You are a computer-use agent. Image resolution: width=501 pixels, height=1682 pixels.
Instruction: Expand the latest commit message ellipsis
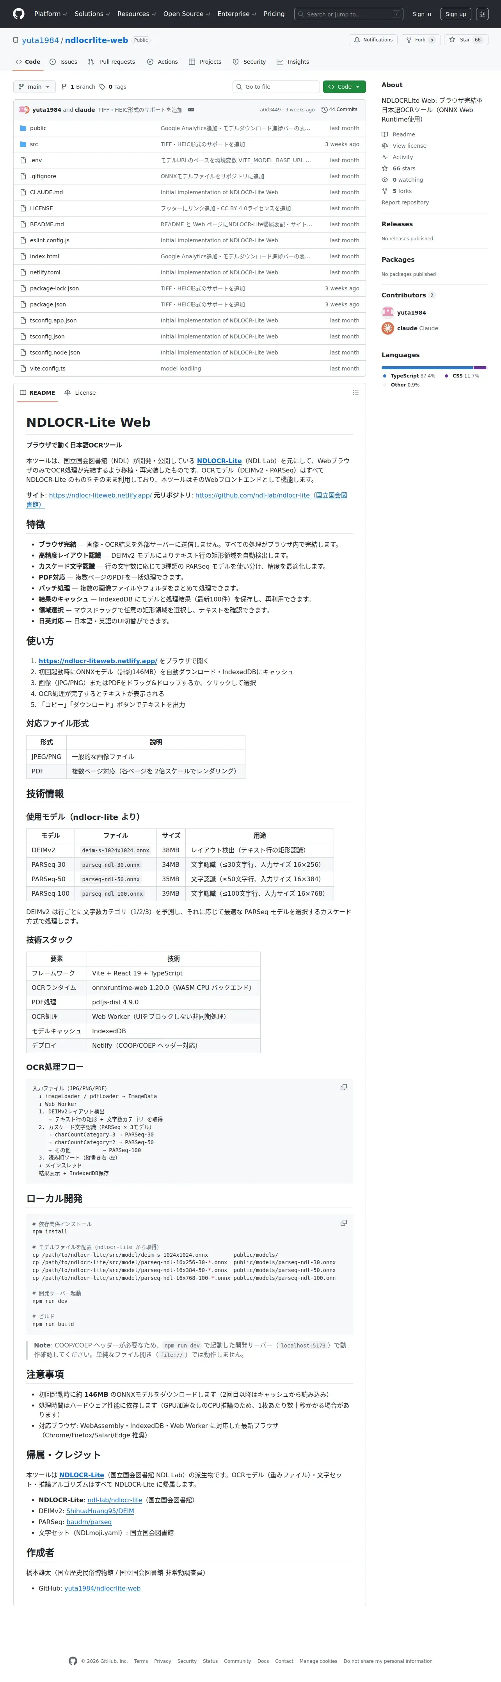[191, 110]
